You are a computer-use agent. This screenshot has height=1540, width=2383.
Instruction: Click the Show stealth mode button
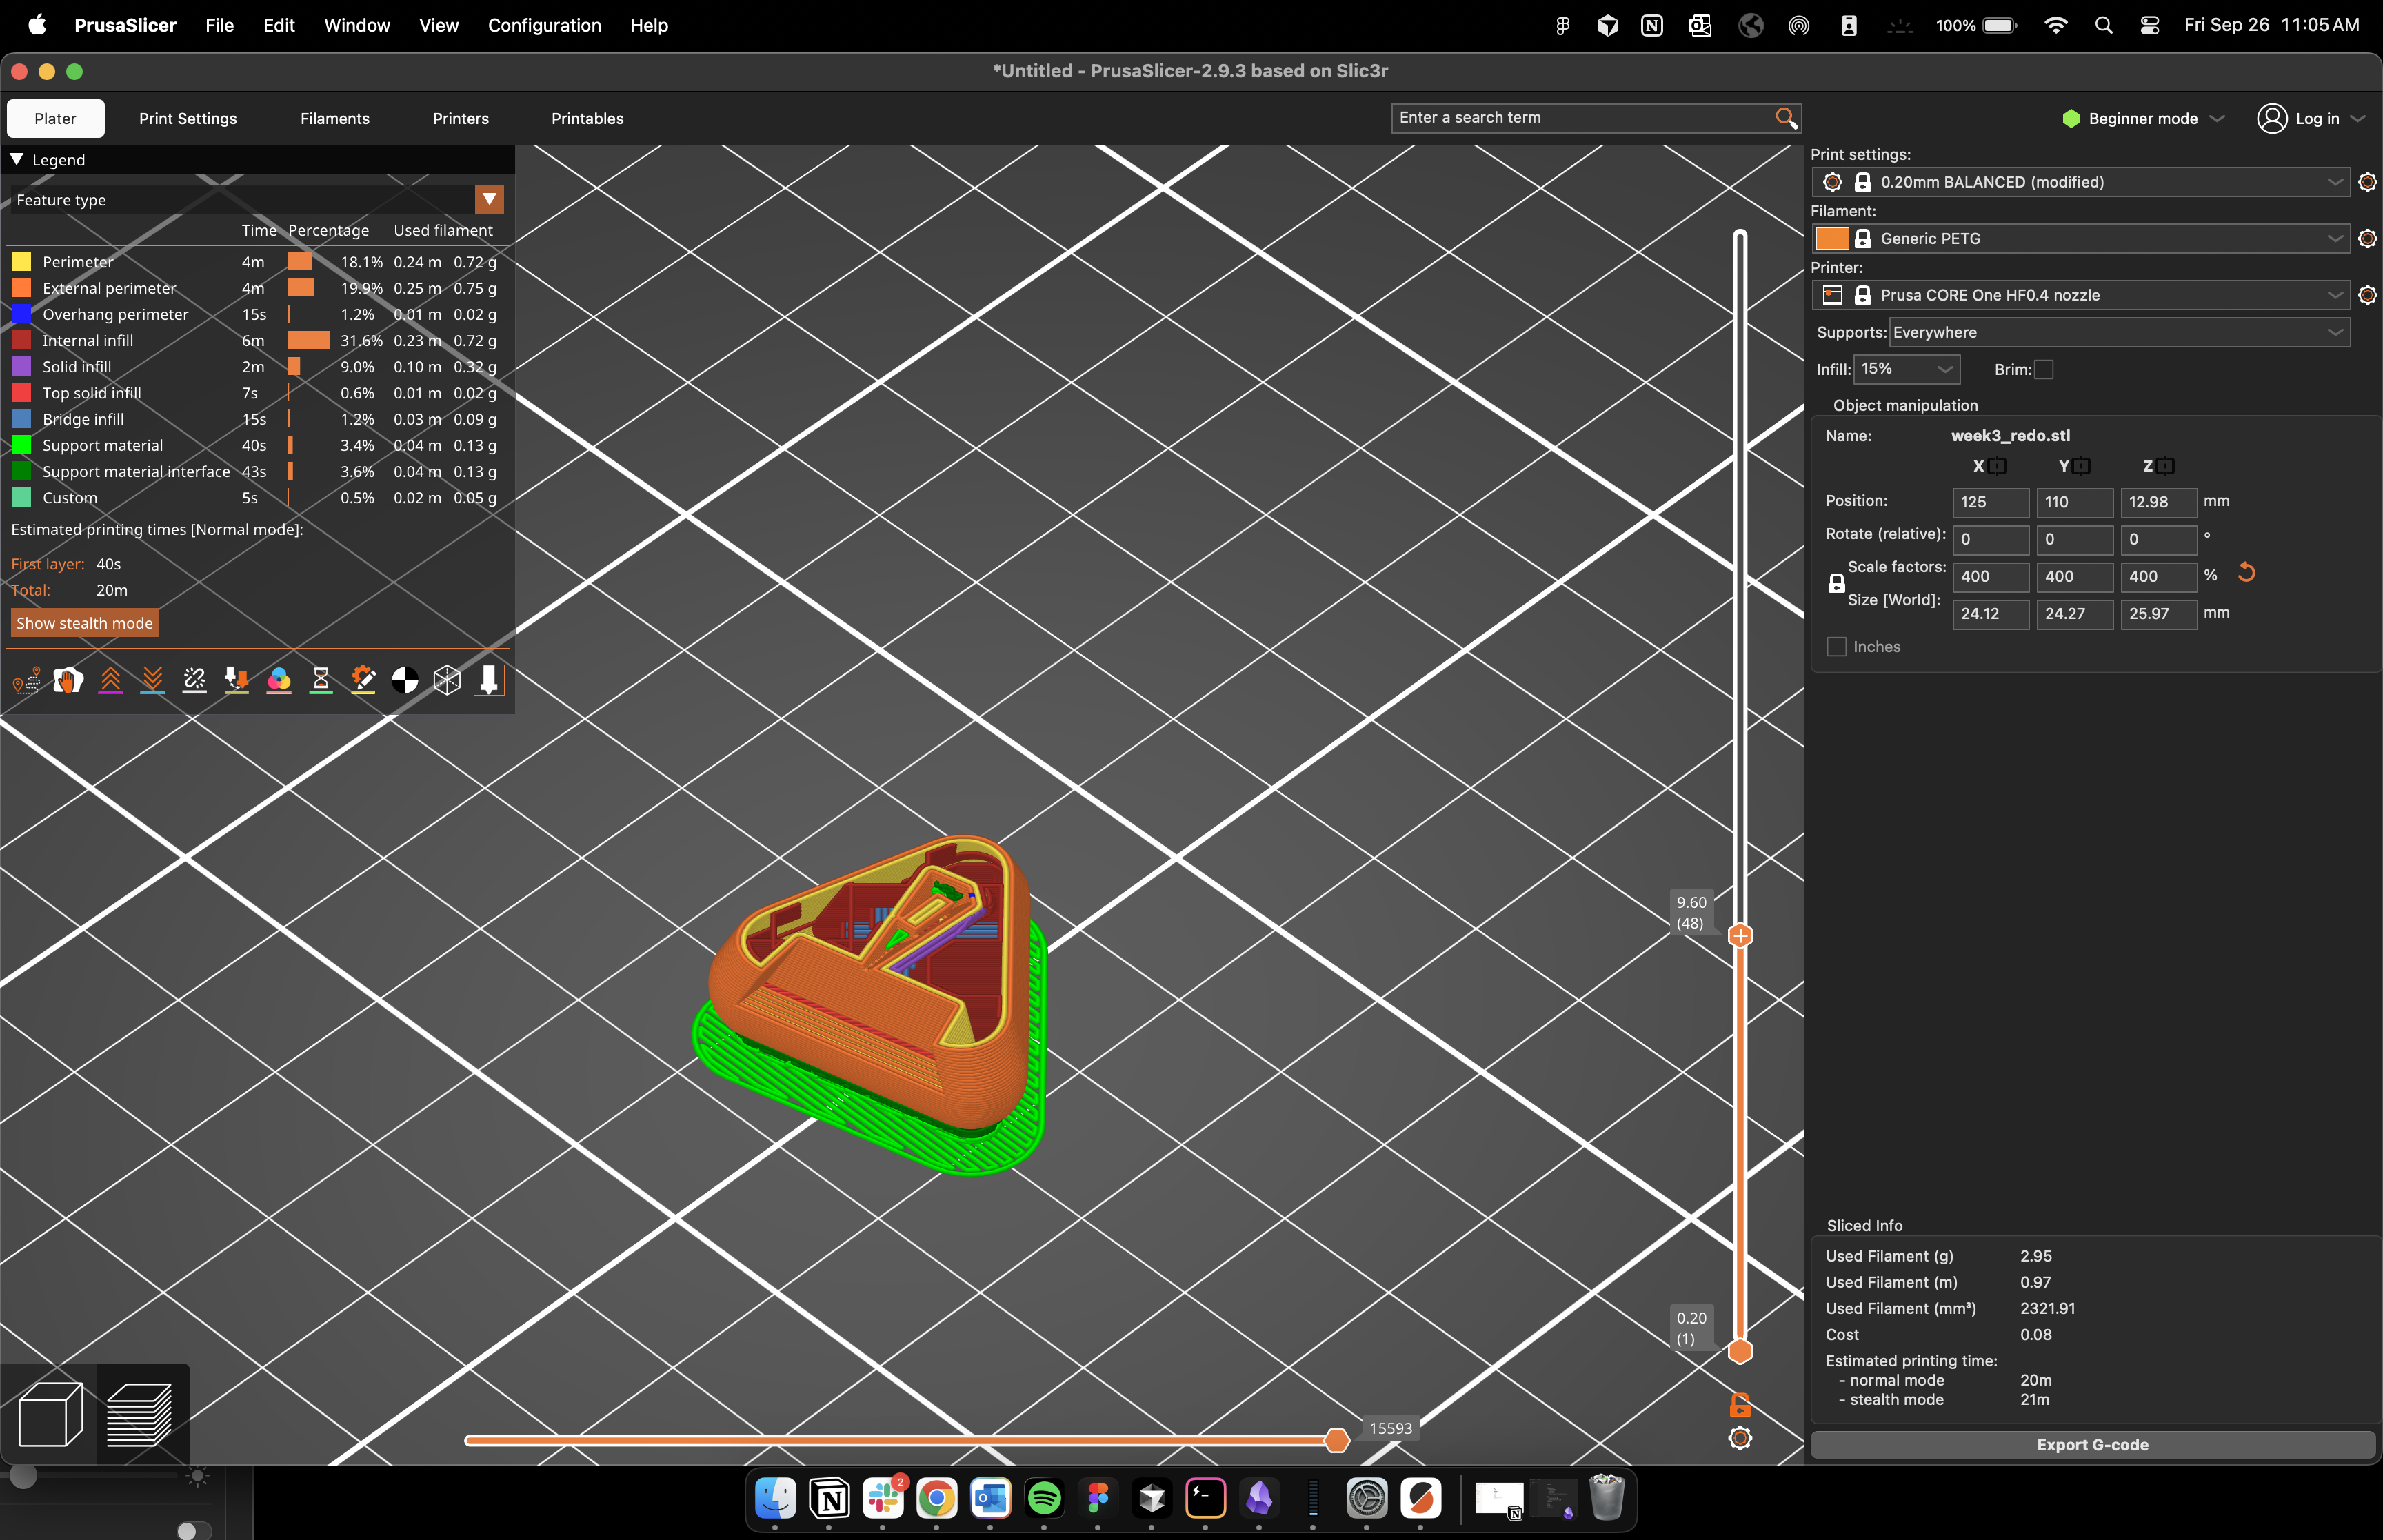pos(85,624)
